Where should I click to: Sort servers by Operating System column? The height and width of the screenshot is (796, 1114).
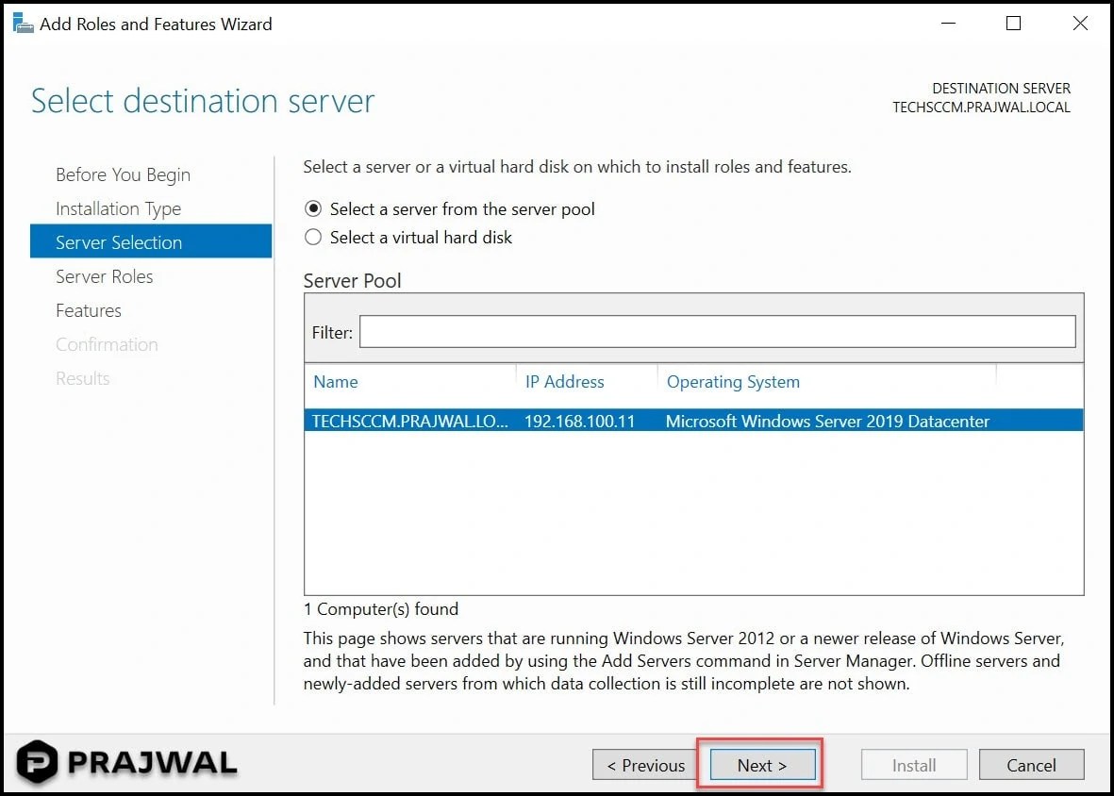pos(733,381)
